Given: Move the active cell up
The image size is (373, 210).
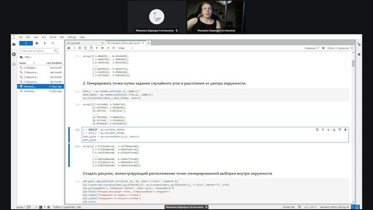Looking at the screenshot, I should (x=323, y=129).
